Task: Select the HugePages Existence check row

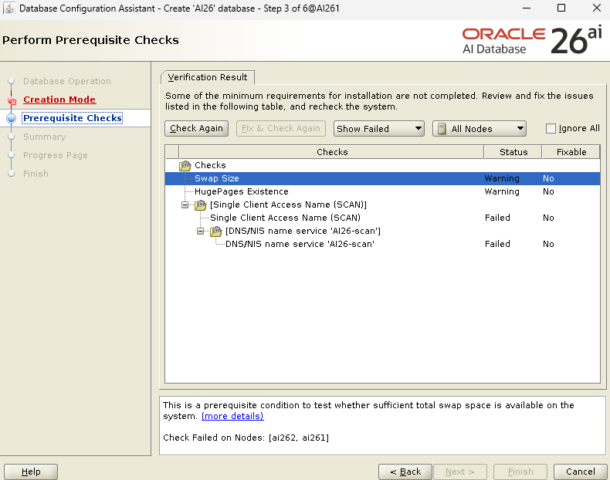Action: [x=242, y=191]
